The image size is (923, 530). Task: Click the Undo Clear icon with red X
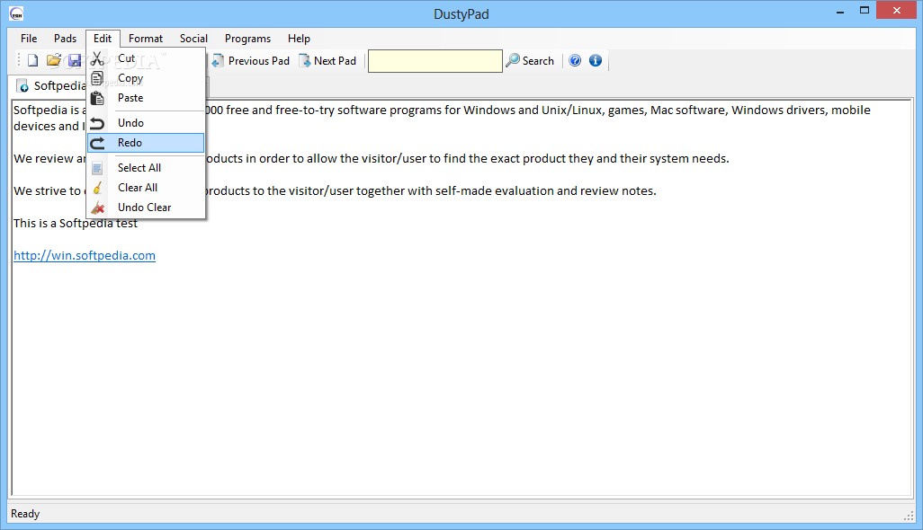pyautogui.click(x=98, y=208)
